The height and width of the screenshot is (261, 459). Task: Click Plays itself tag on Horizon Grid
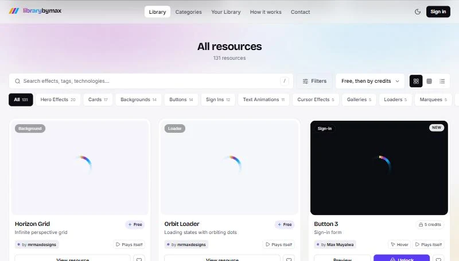tap(129, 244)
